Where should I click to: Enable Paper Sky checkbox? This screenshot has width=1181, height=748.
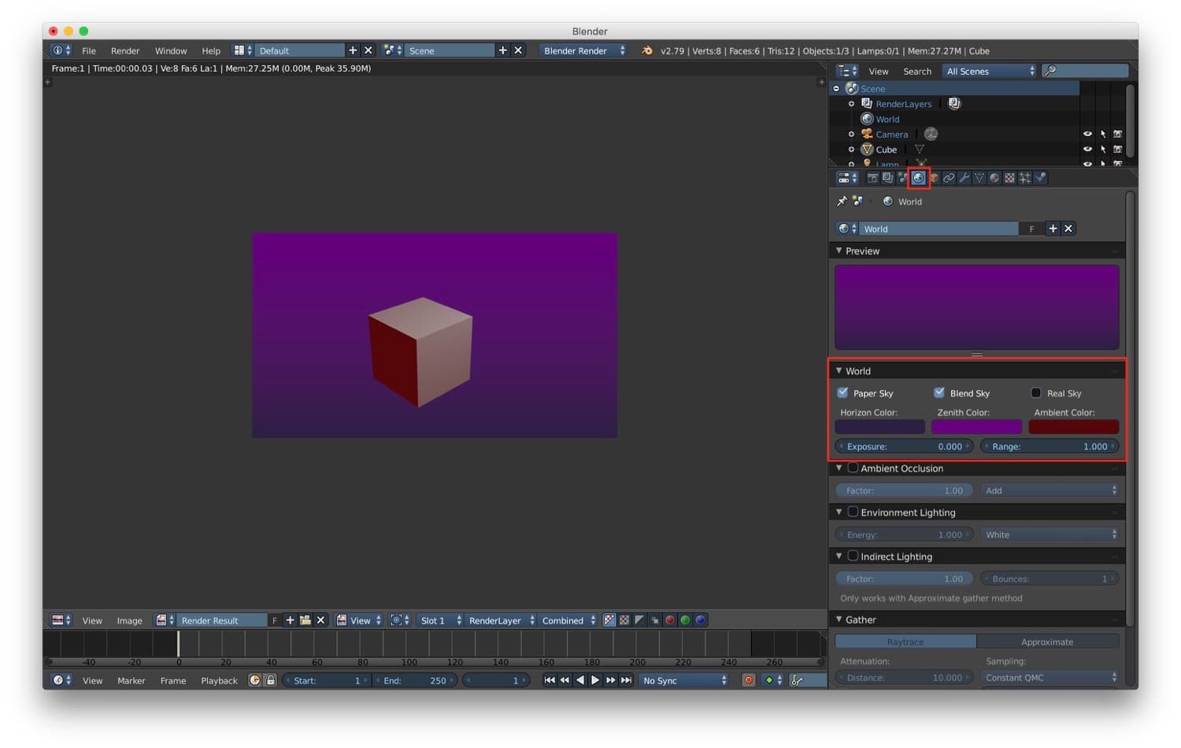point(842,392)
